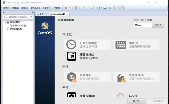Close the CentOS 64 位 tab
This screenshot has width=169, height=104.
coord(68,14)
